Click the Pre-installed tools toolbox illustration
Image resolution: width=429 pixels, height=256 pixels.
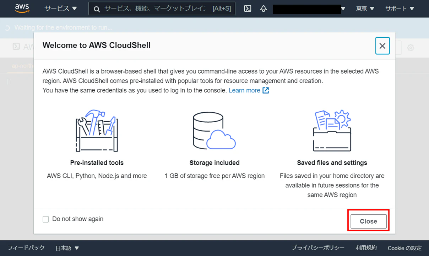click(97, 130)
